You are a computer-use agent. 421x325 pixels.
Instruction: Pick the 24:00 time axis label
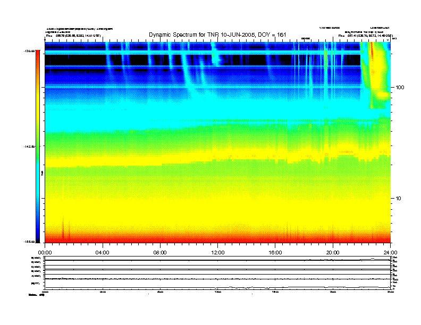coord(390,253)
